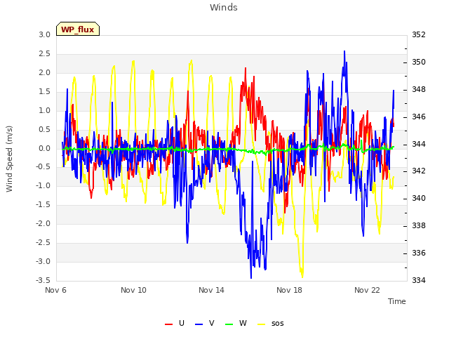Click the V legend label
The image size is (449, 337).
(212, 323)
